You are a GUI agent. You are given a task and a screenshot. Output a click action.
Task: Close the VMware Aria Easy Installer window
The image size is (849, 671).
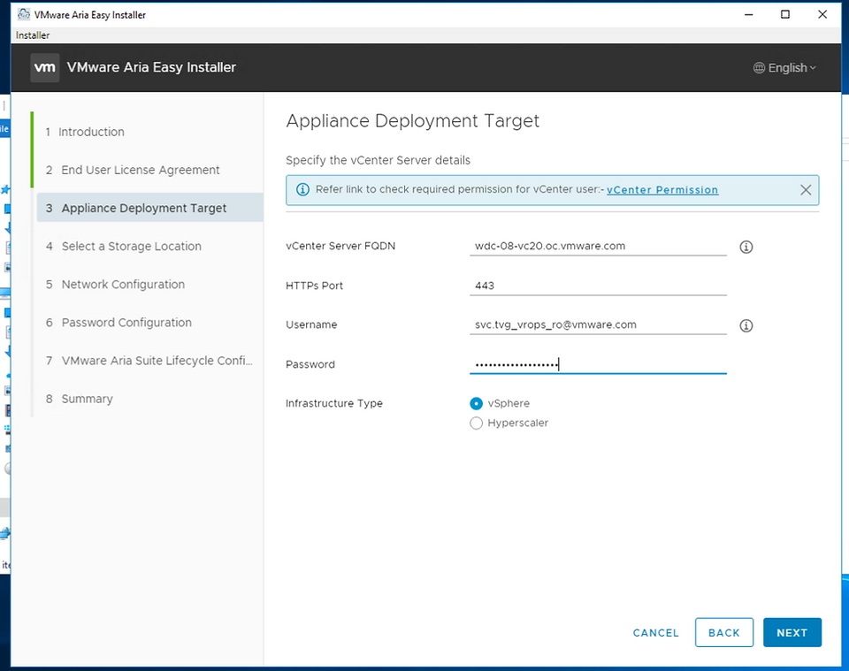(x=822, y=15)
